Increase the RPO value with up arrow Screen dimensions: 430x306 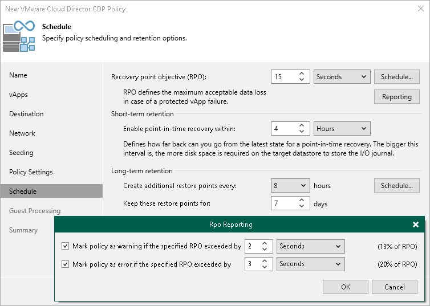point(301,74)
